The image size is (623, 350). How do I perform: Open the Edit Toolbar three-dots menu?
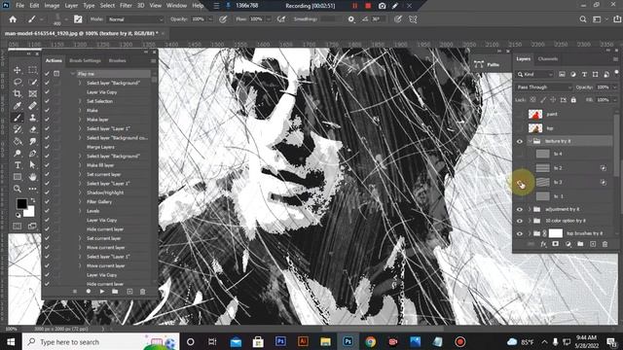tap(32, 189)
